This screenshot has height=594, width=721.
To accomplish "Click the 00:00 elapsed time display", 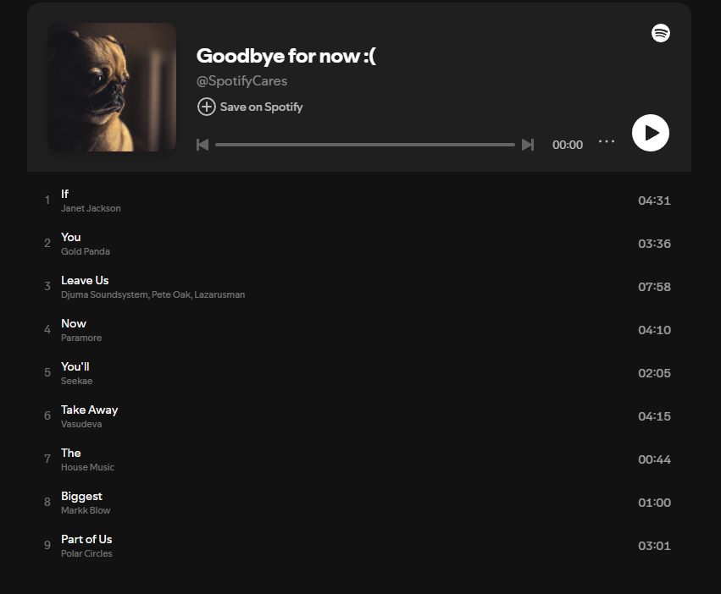I will (x=568, y=145).
